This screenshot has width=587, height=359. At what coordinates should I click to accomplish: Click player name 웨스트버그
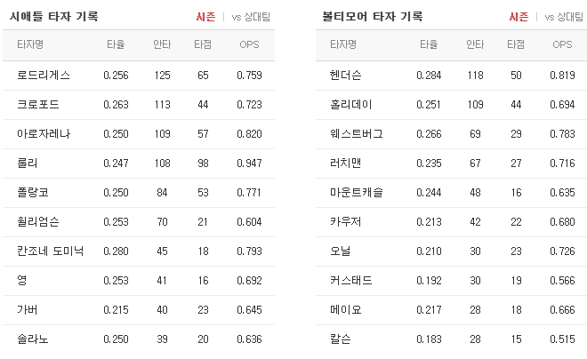click(357, 134)
